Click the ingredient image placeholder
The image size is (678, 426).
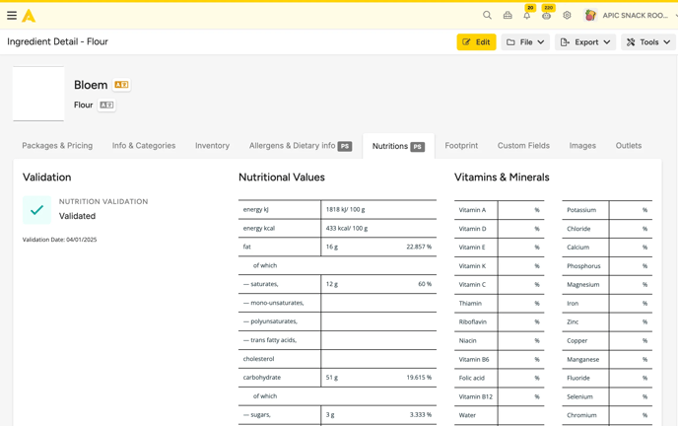coord(38,94)
